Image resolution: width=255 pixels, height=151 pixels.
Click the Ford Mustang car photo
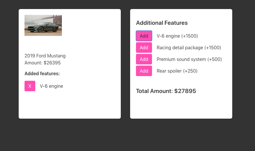click(43, 25)
